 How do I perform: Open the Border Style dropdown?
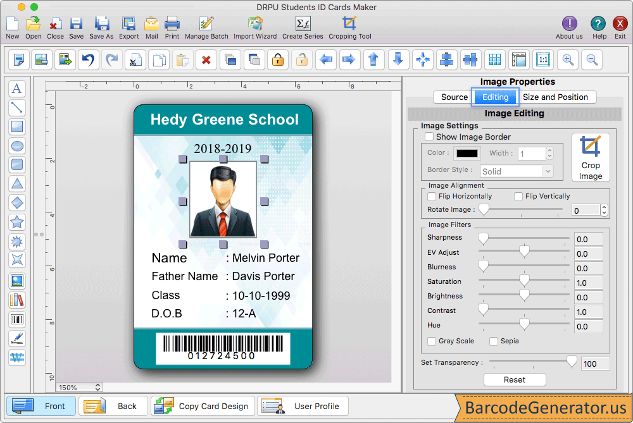tap(516, 171)
